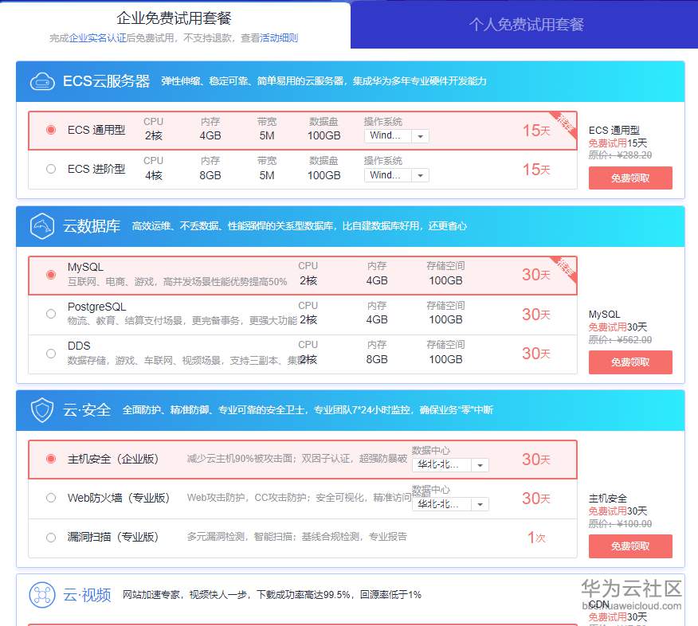Click the 30天 value in PostgreSQL row
Screen dimensions: 698x626
pos(536,315)
